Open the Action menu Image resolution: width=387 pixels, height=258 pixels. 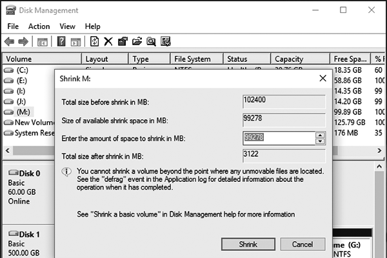click(x=39, y=26)
